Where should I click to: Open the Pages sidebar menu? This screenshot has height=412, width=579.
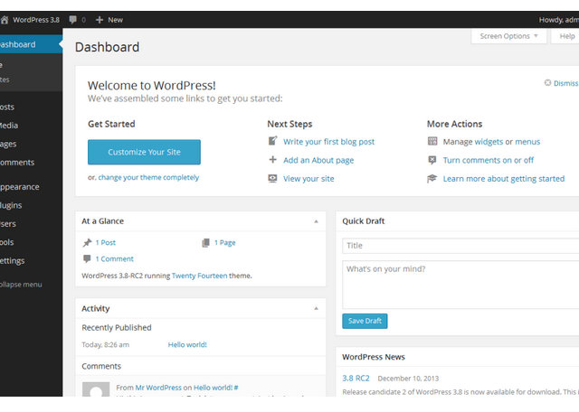point(31,144)
